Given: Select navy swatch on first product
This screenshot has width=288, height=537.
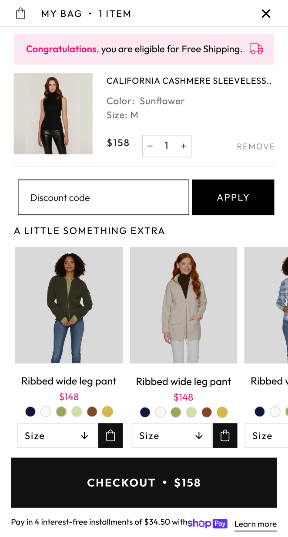Looking at the screenshot, I should tap(30, 411).
